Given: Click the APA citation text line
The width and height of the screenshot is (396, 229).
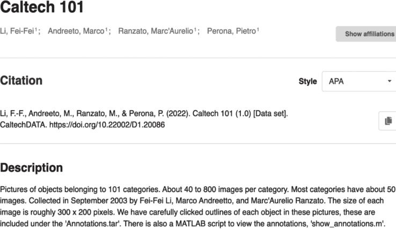Looking at the screenshot, I should coord(144,119).
